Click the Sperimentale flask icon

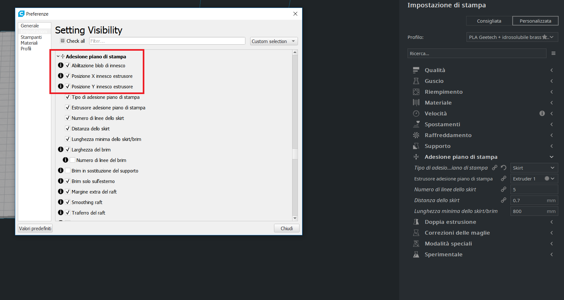pyautogui.click(x=416, y=254)
